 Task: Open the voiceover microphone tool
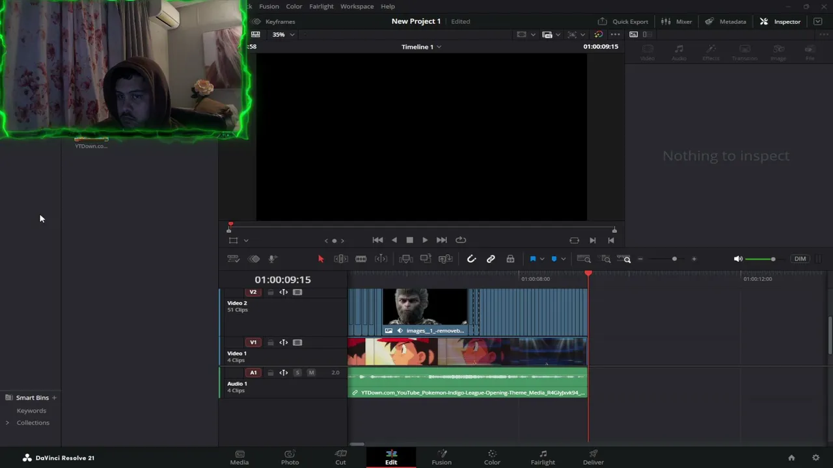tap(273, 259)
